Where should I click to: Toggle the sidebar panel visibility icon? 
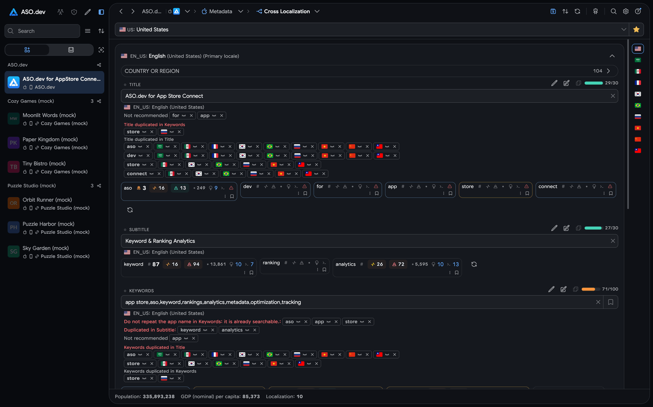[x=101, y=12]
